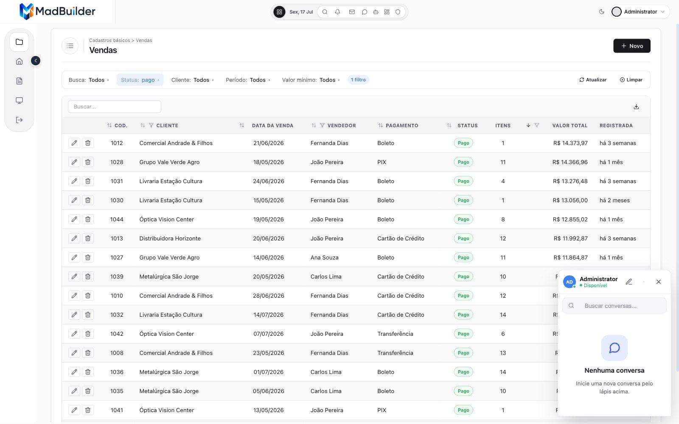Select the value R$ 14.373,97
The image size is (679, 424).
(570, 143)
